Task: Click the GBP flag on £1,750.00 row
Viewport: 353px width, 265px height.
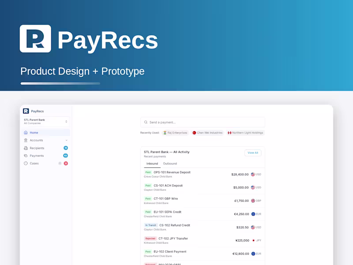Action: pos(253,201)
